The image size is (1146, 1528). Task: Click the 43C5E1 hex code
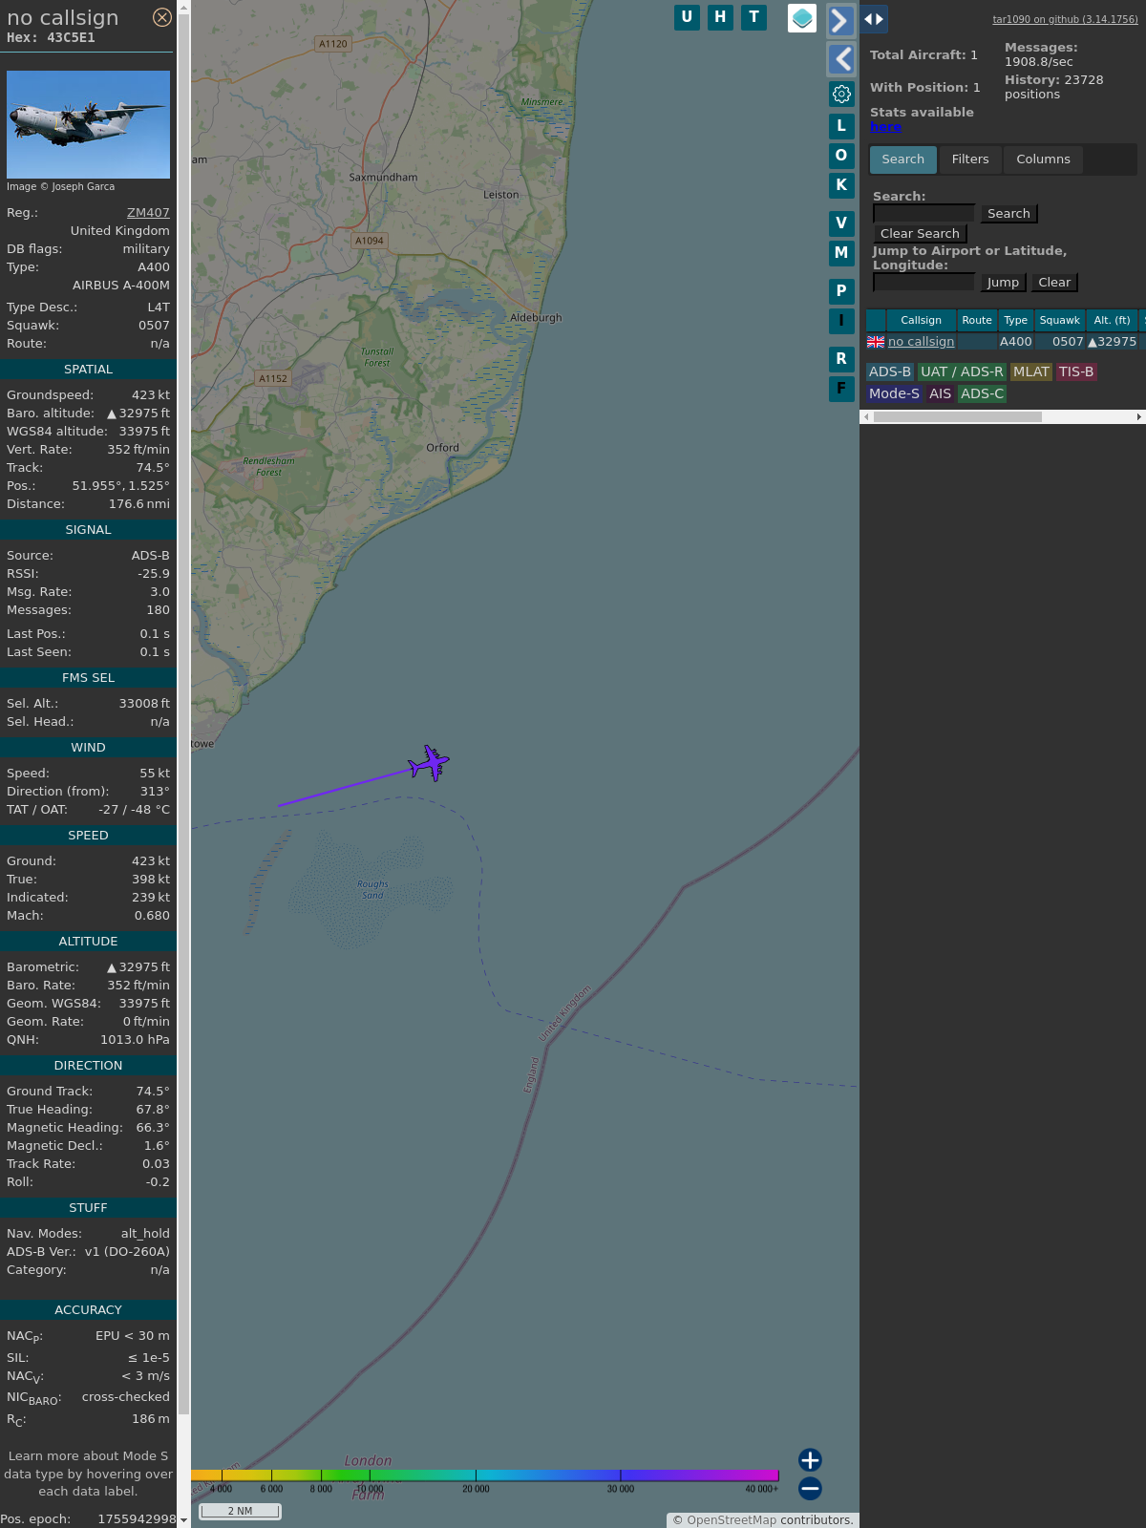pyautogui.click(x=71, y=38)
